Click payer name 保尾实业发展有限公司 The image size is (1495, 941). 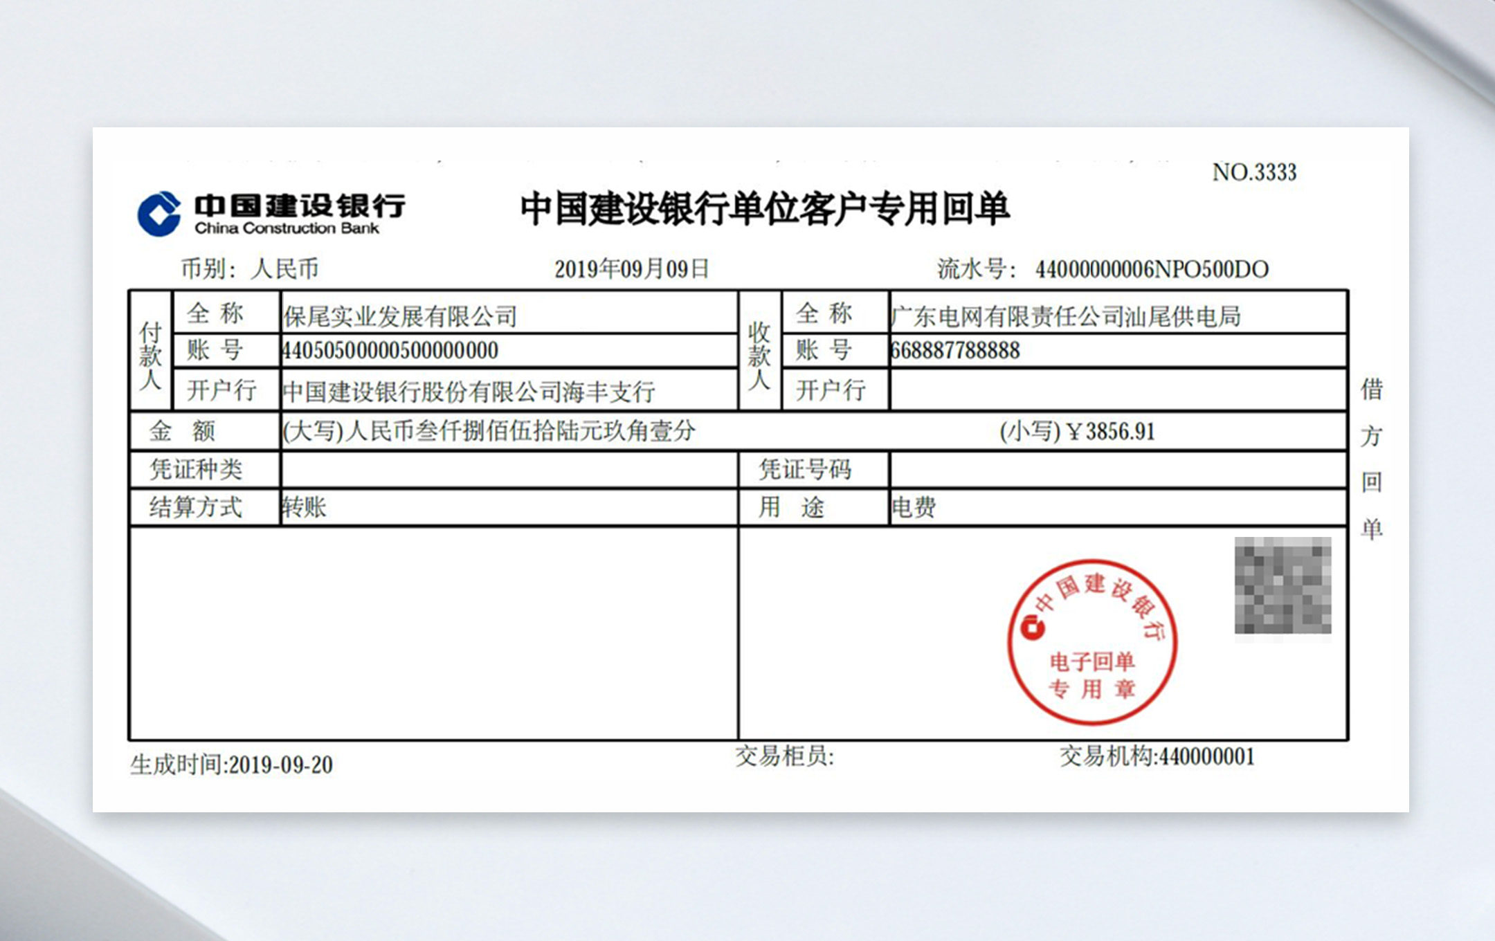tap(400, 317)
